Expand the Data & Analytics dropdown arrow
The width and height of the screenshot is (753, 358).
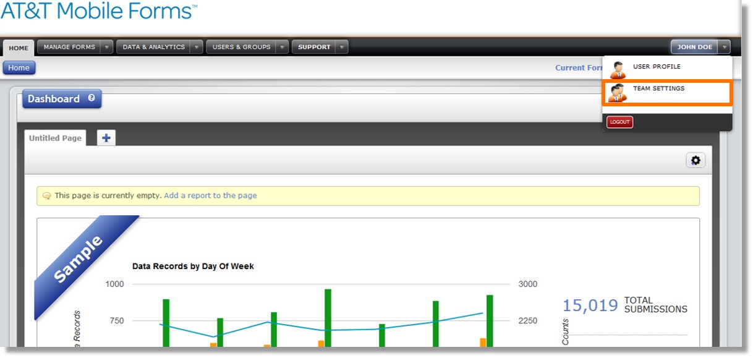(x=197, y=47)
